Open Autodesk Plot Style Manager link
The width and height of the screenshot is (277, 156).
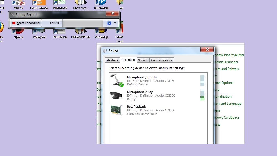click(x=230, y=55)
